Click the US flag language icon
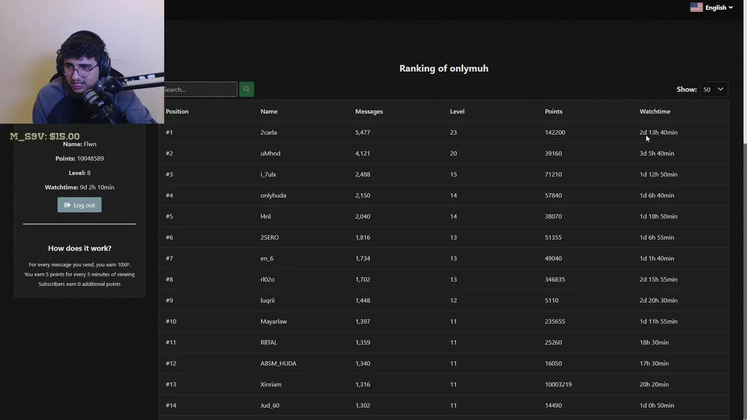Image resolution: width=747 pixels, height=420 pixels. [x=696, y=8]
